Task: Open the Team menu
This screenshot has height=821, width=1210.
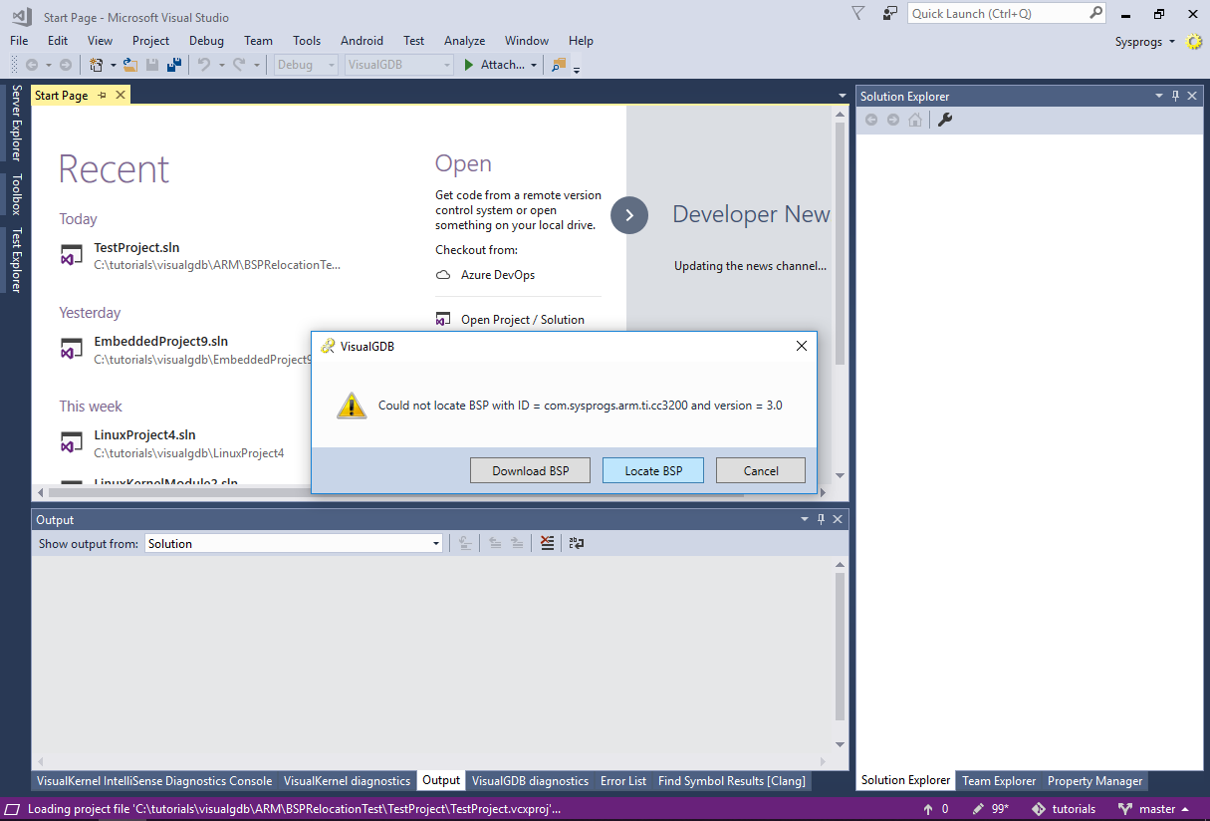Action: click(258, 41)
